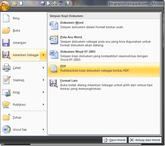Click the Format Lain disk icon

point(54,83)
